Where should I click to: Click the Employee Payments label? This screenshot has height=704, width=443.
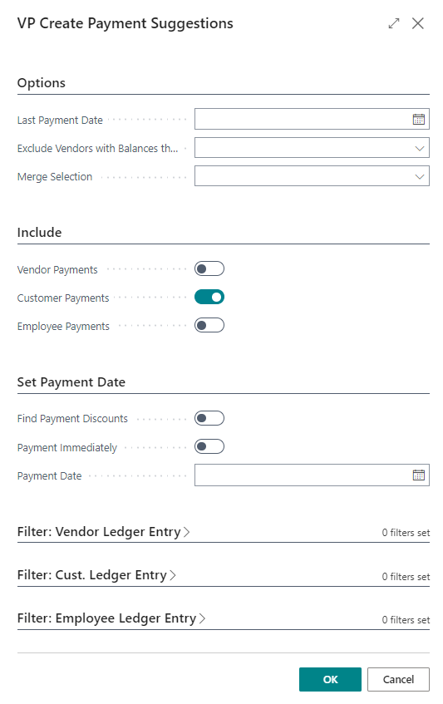pyautogui.click(x=63, y=327)
